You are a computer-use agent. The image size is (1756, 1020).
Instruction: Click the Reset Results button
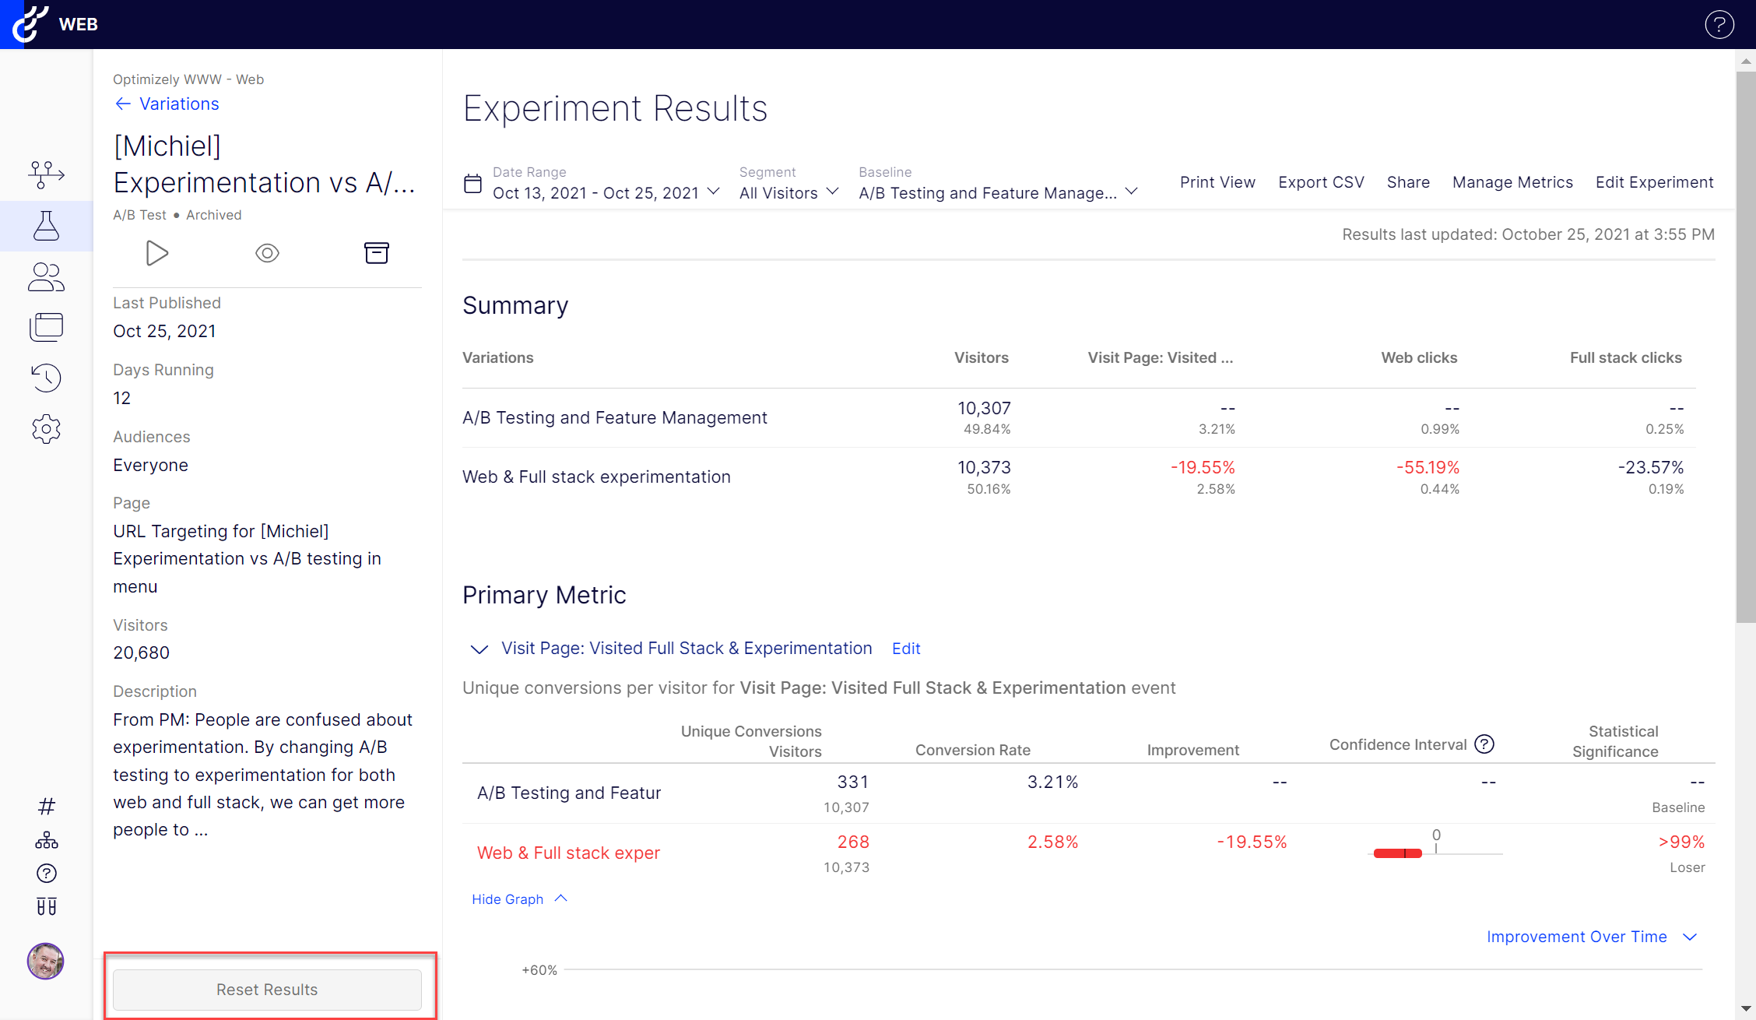pyautogui.click(x=267, y=990)
